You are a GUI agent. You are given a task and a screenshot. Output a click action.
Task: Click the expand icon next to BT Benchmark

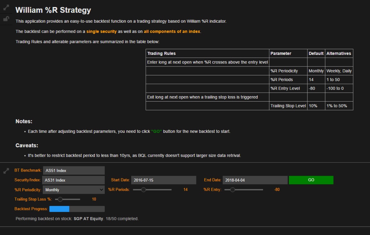pos(6,171)
